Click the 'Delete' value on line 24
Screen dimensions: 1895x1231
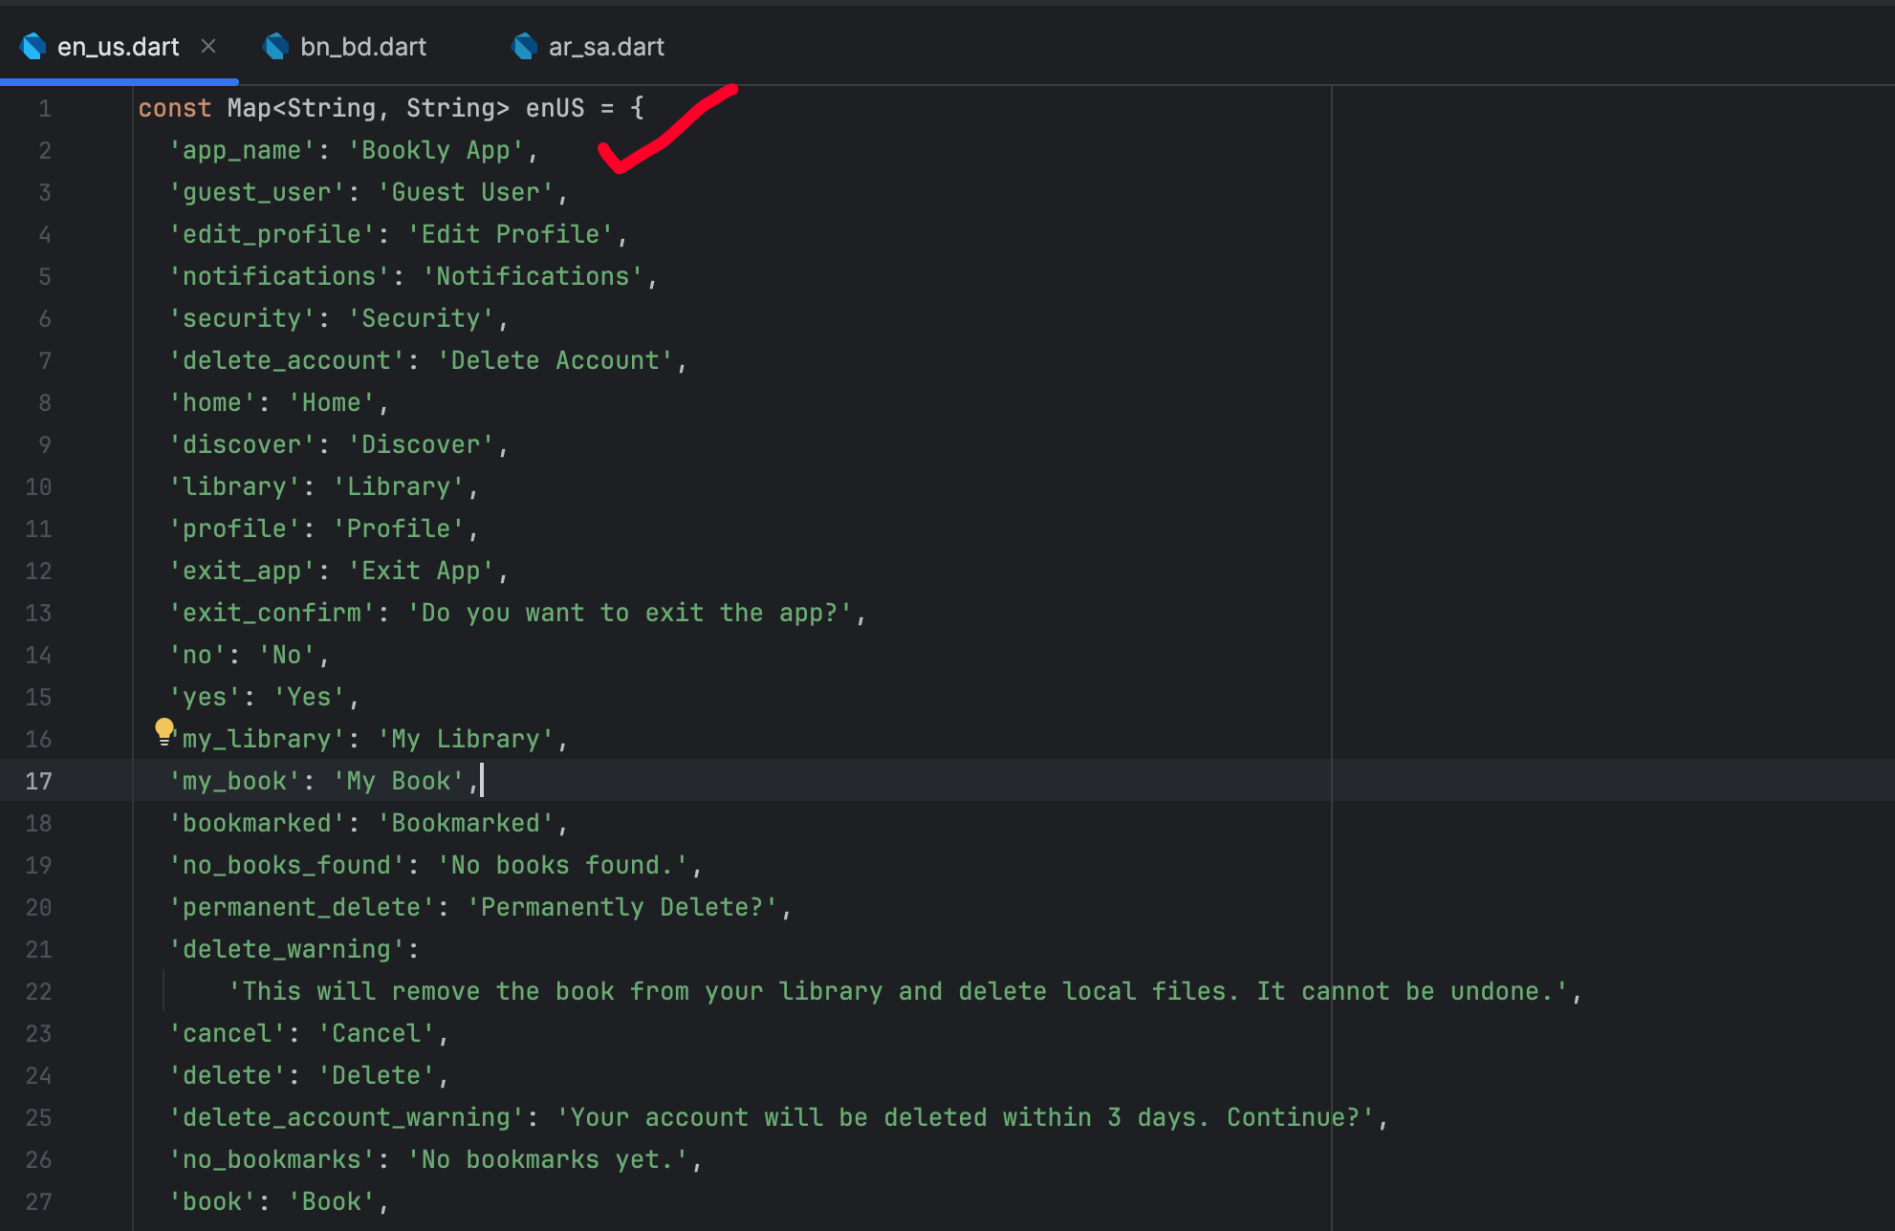[377, 1075]
